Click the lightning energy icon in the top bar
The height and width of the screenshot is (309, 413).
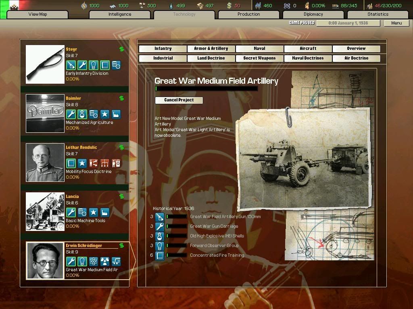click(84, 6)
